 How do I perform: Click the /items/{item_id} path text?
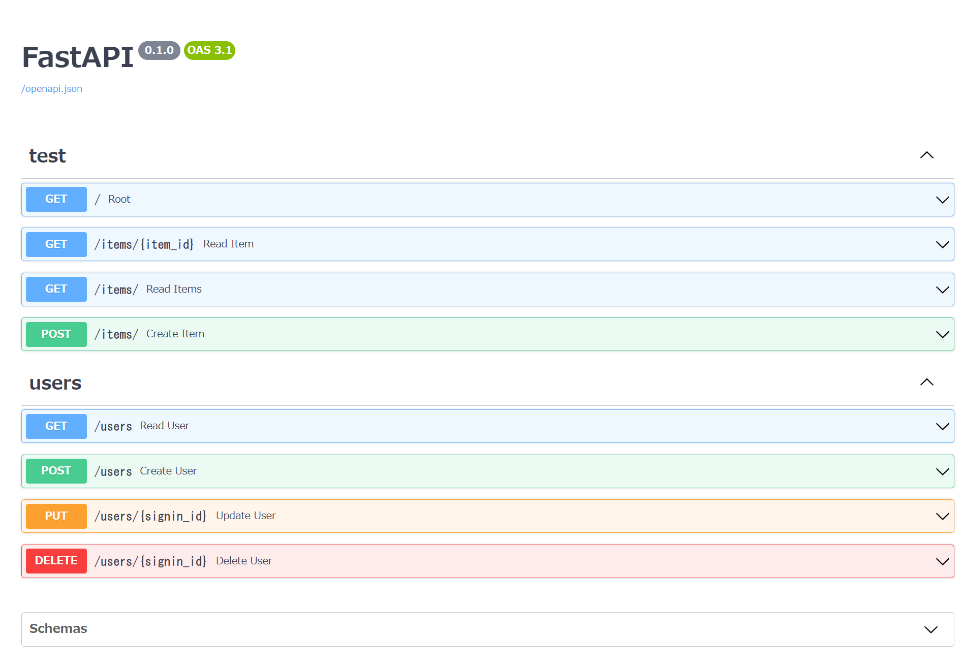coord(144,244)
